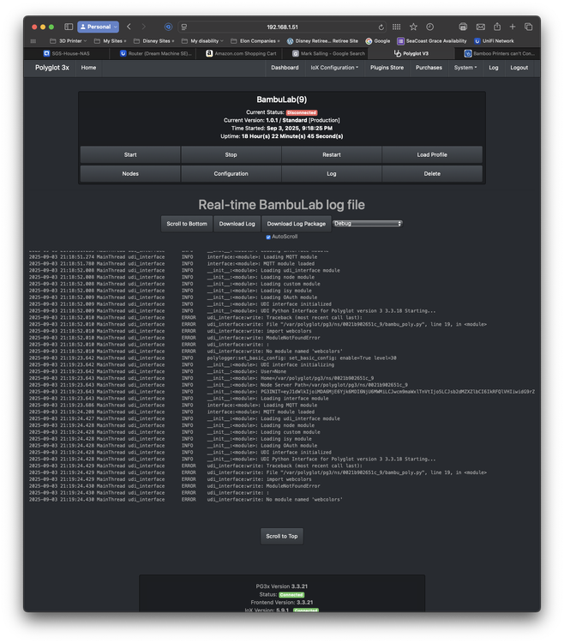This screenshot has height=643, width=564.
Task: Go to Home in navbar
Action: click(x=88, y=68)
